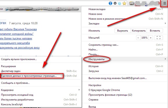Open Настройки from the menu
Viewport: 168px width, 108px height.
[x=125, y=85]
